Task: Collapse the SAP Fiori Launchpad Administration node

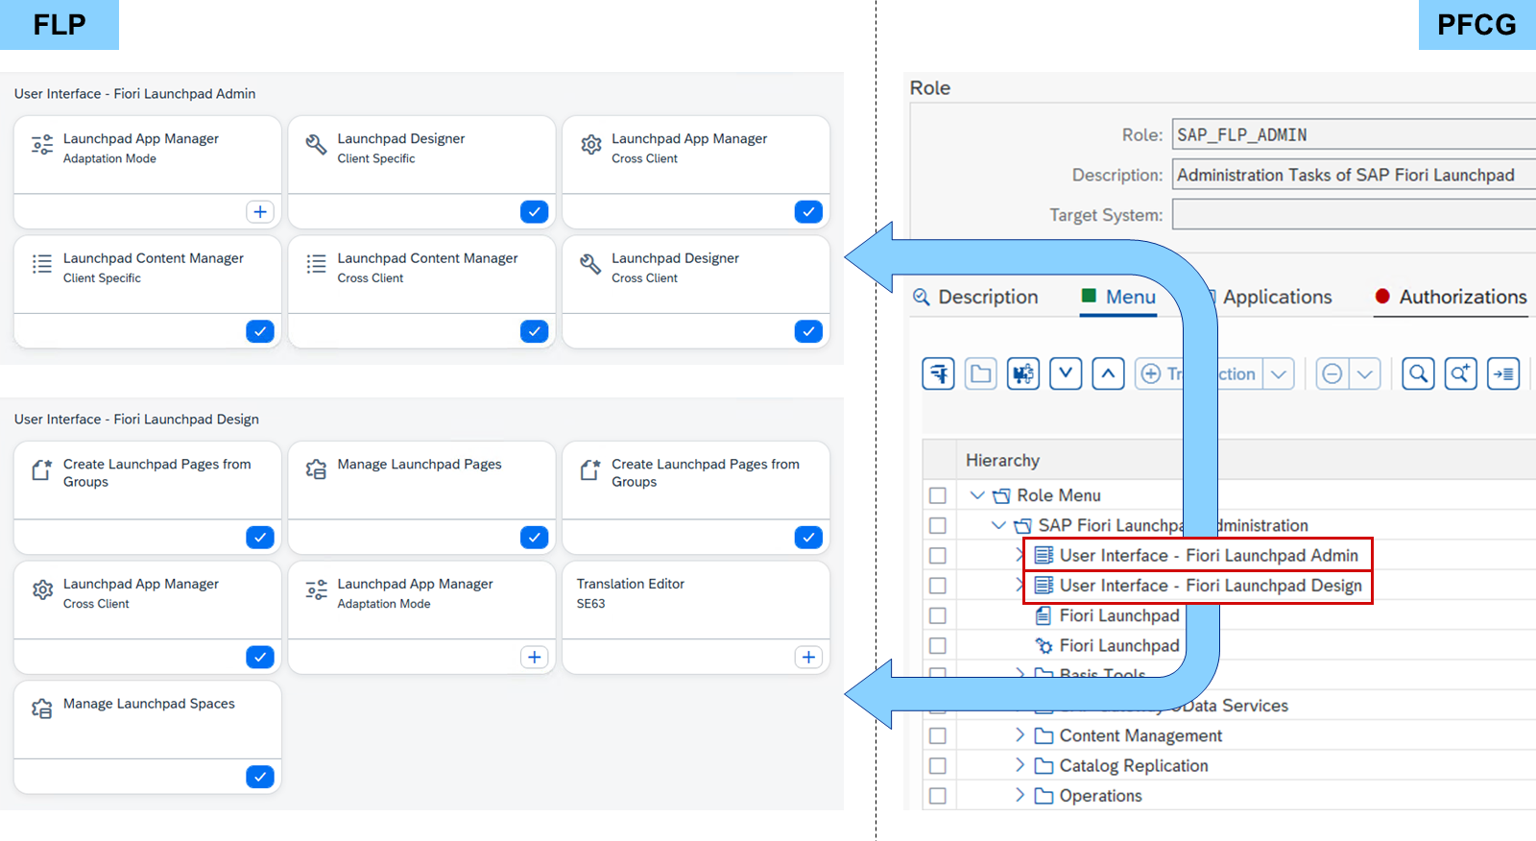Action: pos(998,525)
